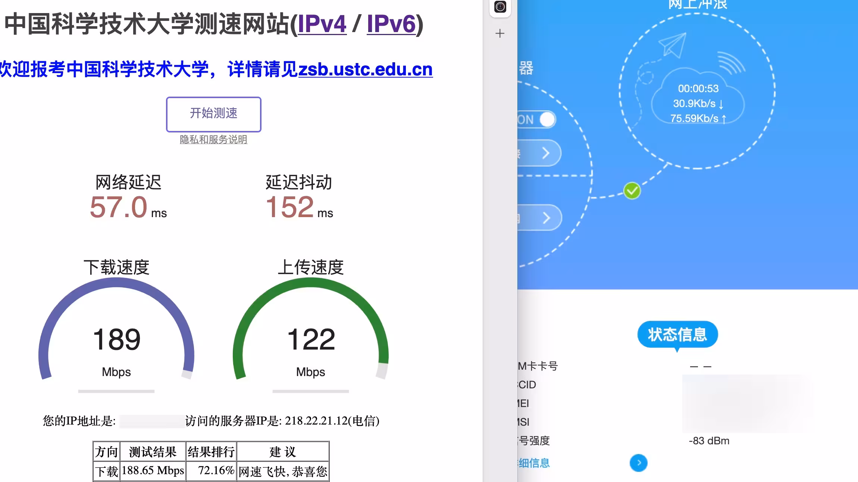
Task: Visit the zsb.ustc.edu.cn link
Action: click(x=365, y=69)
